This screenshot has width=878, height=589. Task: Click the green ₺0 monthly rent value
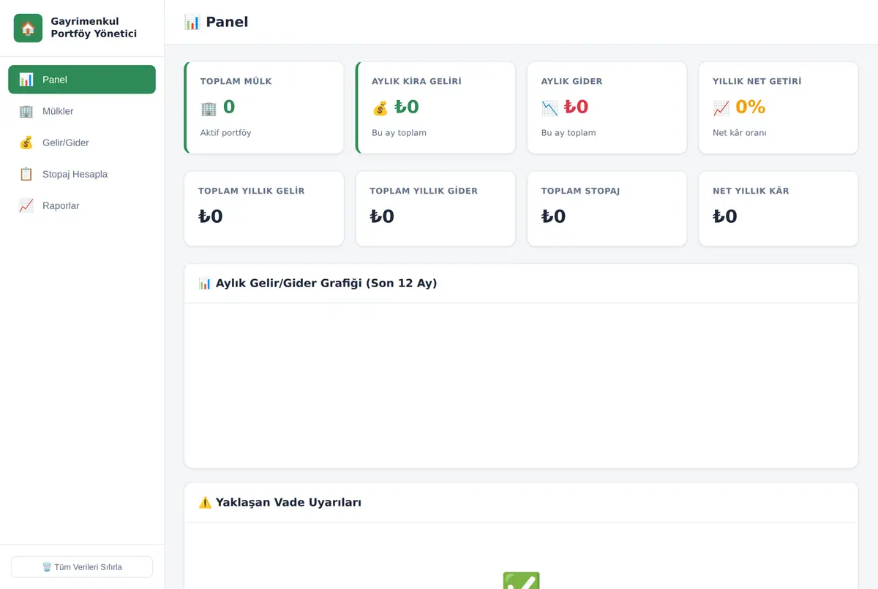tap(407, 107)
